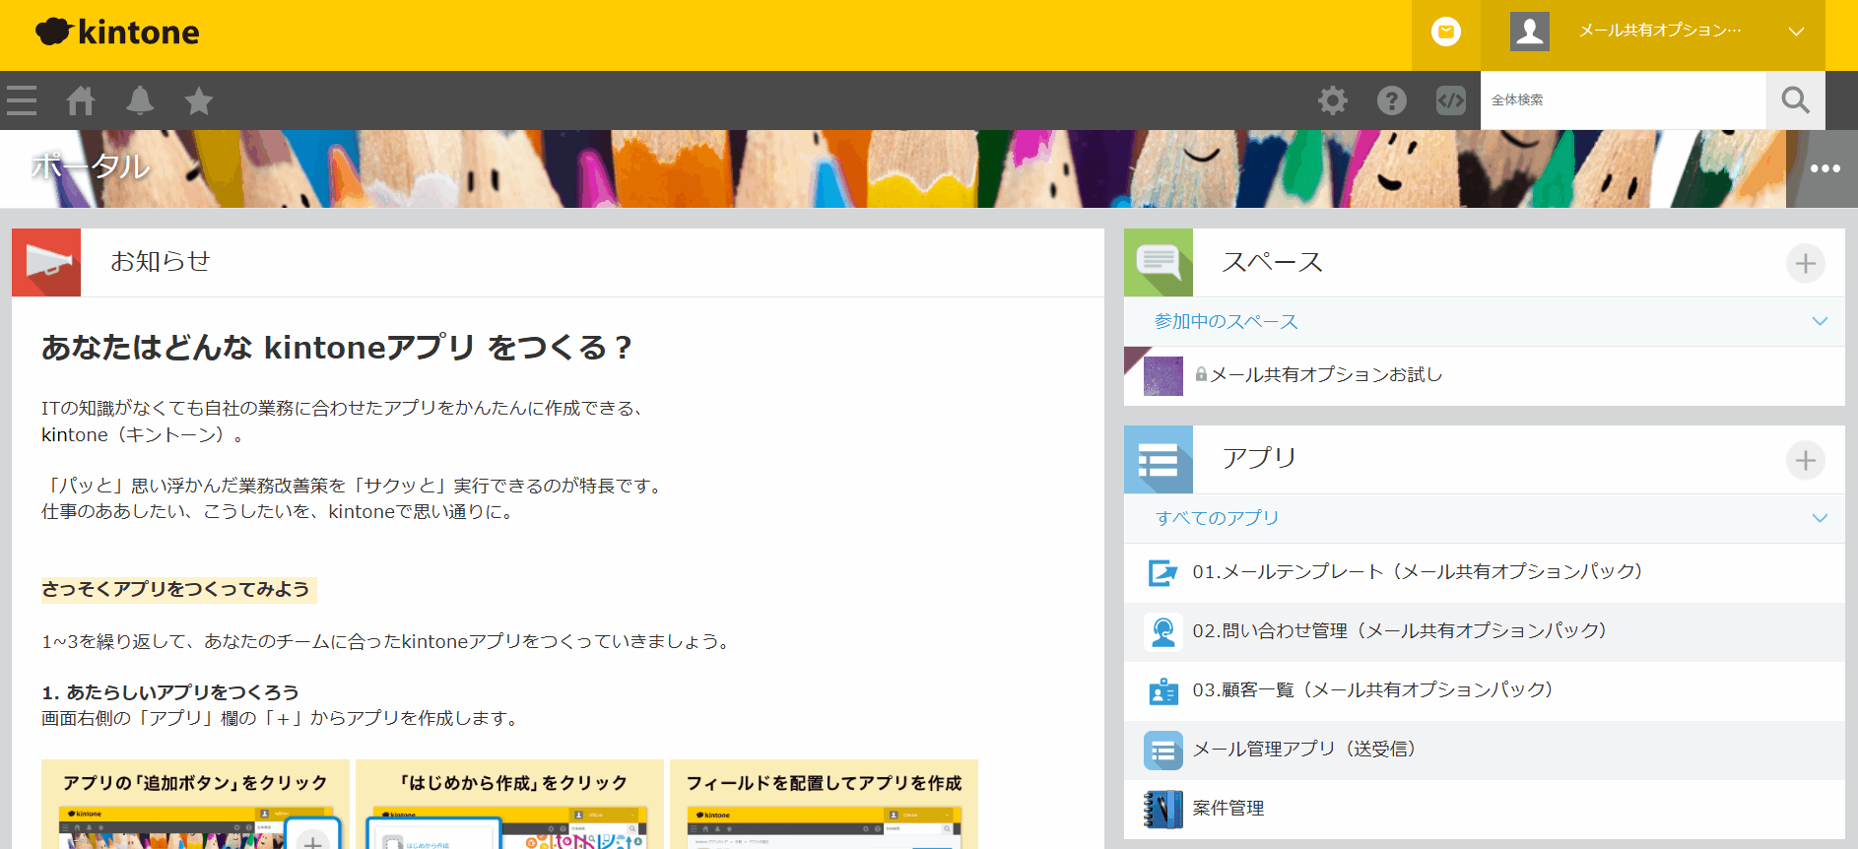Click the 案件管理 notebook icon
This screenshot has width=1858, height=849.
point(1162,809)
